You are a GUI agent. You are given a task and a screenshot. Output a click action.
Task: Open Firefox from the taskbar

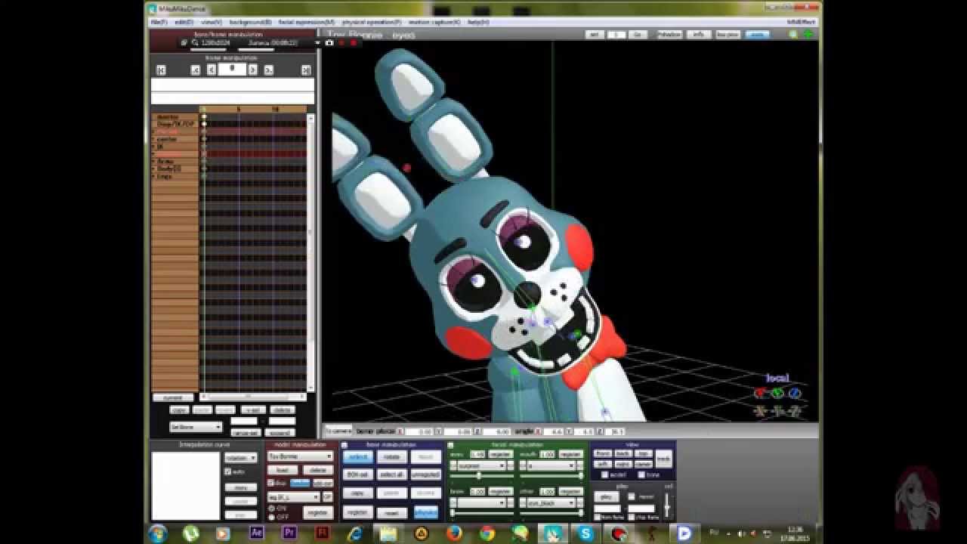454,533
